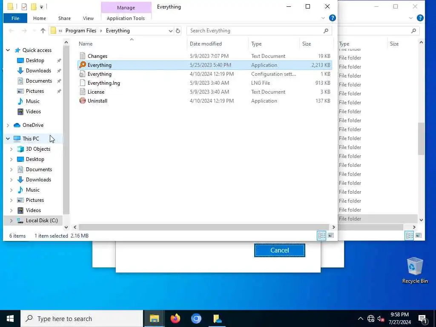The height and width of the screenshot is (327, 436).
Task: Open the Recycle Bin on the desktop
Action: tap(415, 270)
